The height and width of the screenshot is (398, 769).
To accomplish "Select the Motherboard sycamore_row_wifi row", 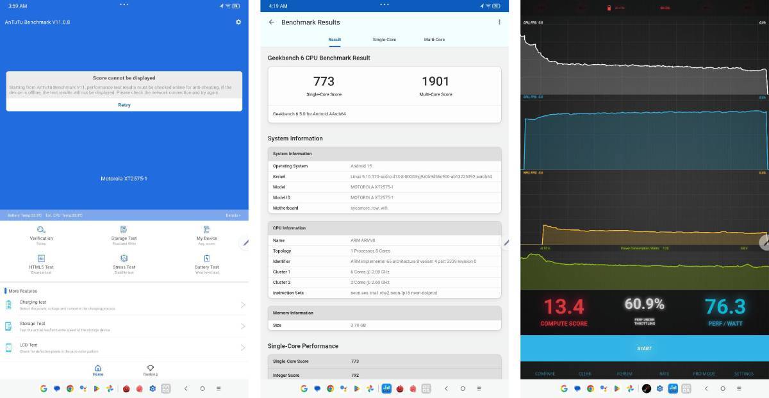I will pyautogui.click(x=384, y=208).
